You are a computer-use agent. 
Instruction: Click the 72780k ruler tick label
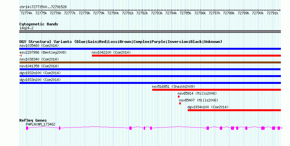point(113,13)
